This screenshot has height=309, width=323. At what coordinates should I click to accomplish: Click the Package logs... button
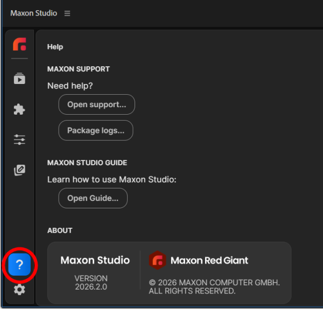pos(96,130)
